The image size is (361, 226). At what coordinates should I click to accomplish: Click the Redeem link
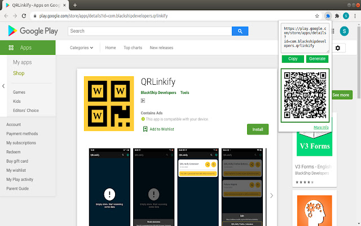[14, 152]
